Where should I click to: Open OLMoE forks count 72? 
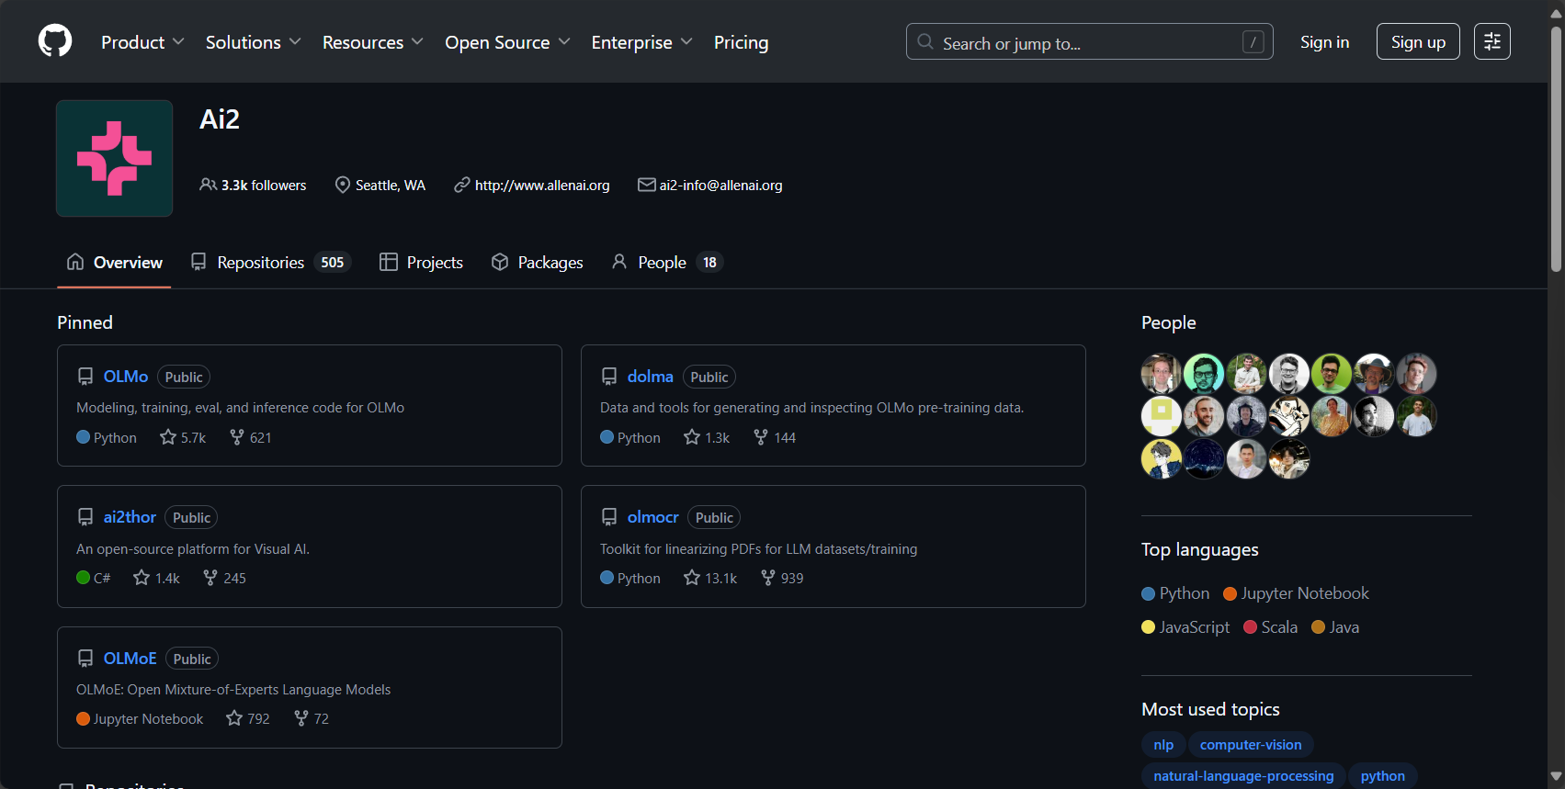tap(311, 718)
